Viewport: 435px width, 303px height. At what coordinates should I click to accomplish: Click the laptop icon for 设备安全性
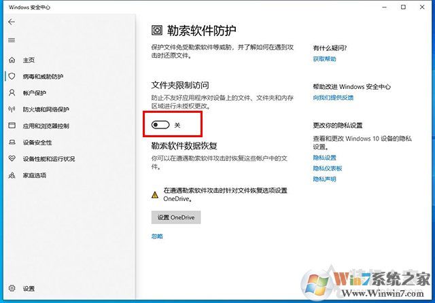point(12,142)
